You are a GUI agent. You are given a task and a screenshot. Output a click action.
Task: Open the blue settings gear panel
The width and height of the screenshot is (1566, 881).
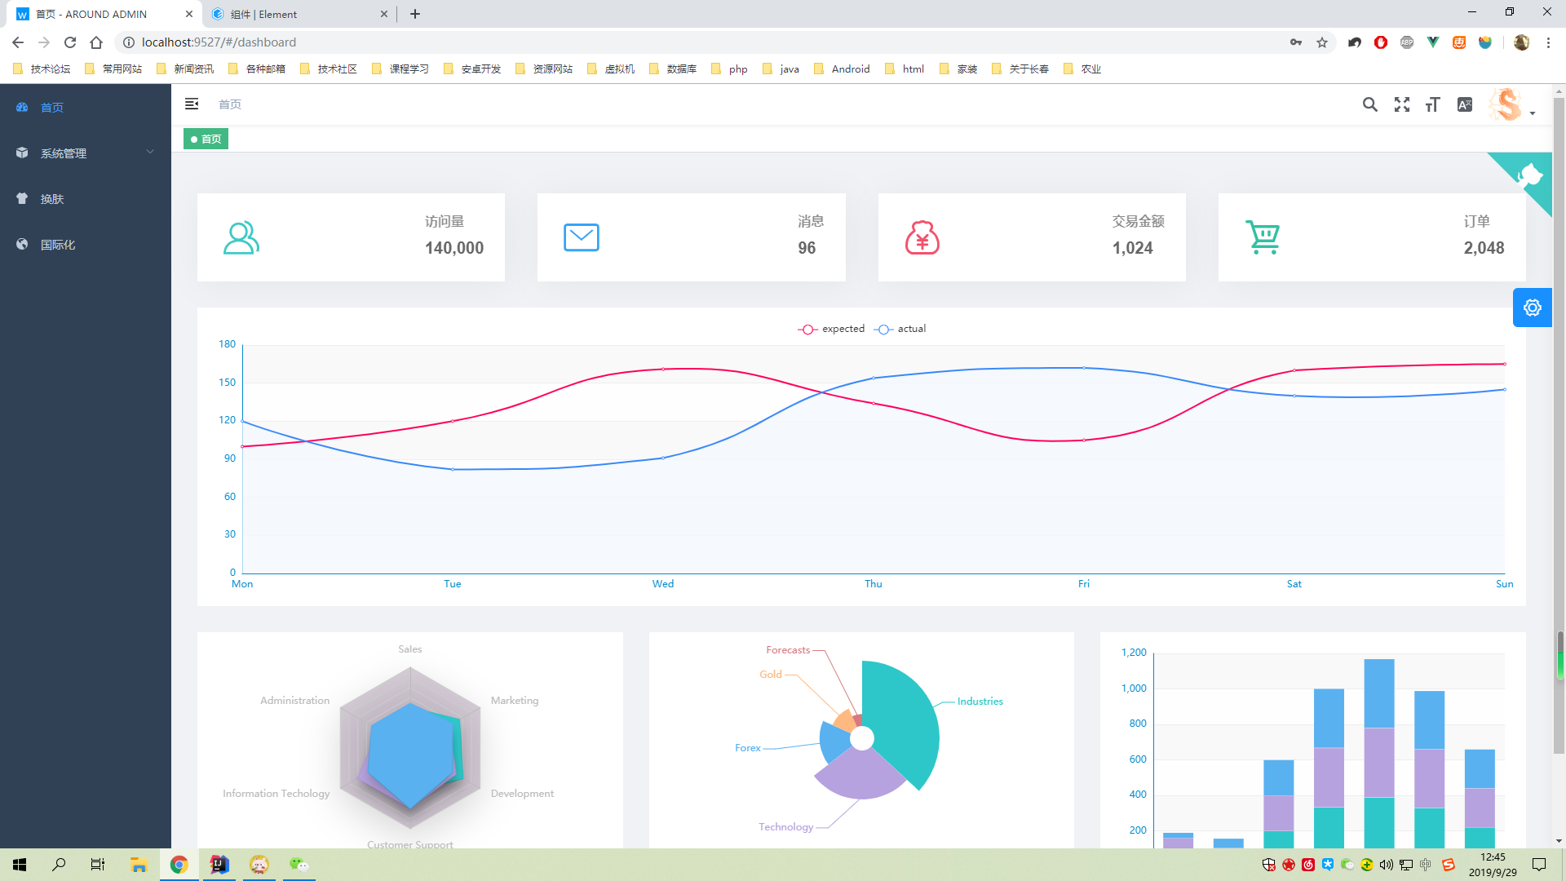[1533, 308]
